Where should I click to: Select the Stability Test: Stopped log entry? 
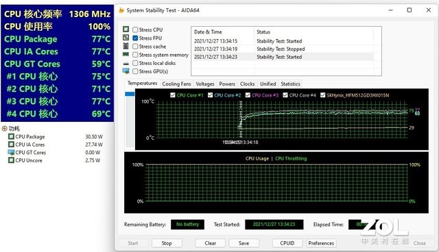[x=283, y=49]
